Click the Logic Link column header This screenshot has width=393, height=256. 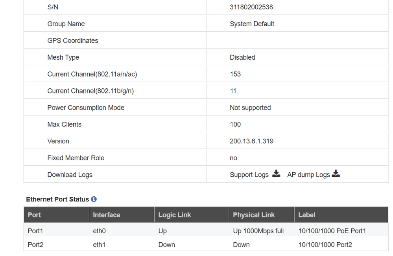(x=175, y=215)
